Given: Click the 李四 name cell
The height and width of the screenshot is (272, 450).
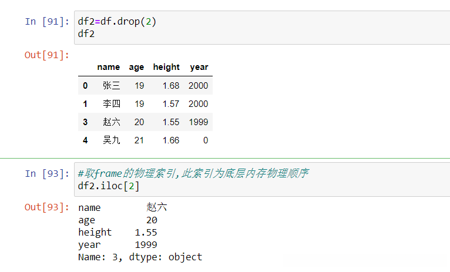Looking at the screenshot, I should pos(111,104).
